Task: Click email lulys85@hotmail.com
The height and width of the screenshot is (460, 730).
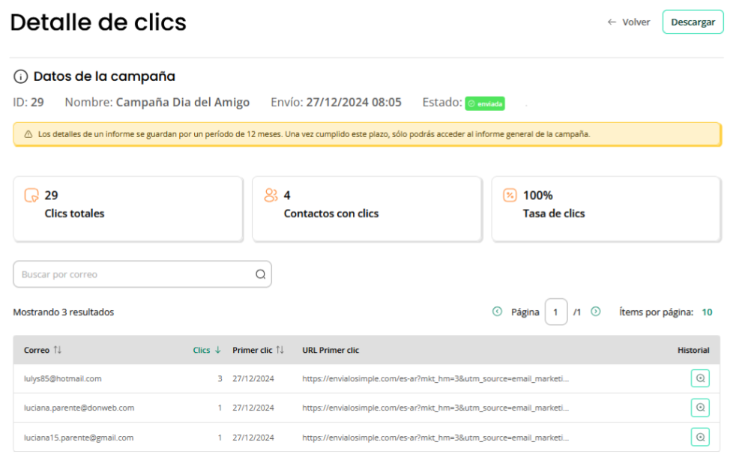Action: coord(62,378)
